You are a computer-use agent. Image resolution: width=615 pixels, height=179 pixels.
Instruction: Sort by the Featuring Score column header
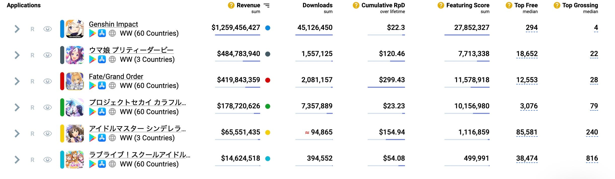pyautogui.click(x=468, y=5)
